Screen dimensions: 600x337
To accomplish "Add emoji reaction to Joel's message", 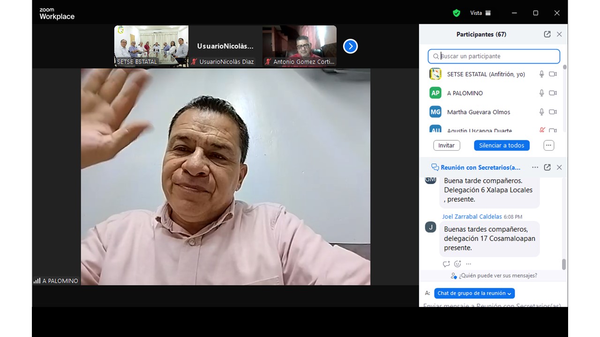I will (457, 264).
